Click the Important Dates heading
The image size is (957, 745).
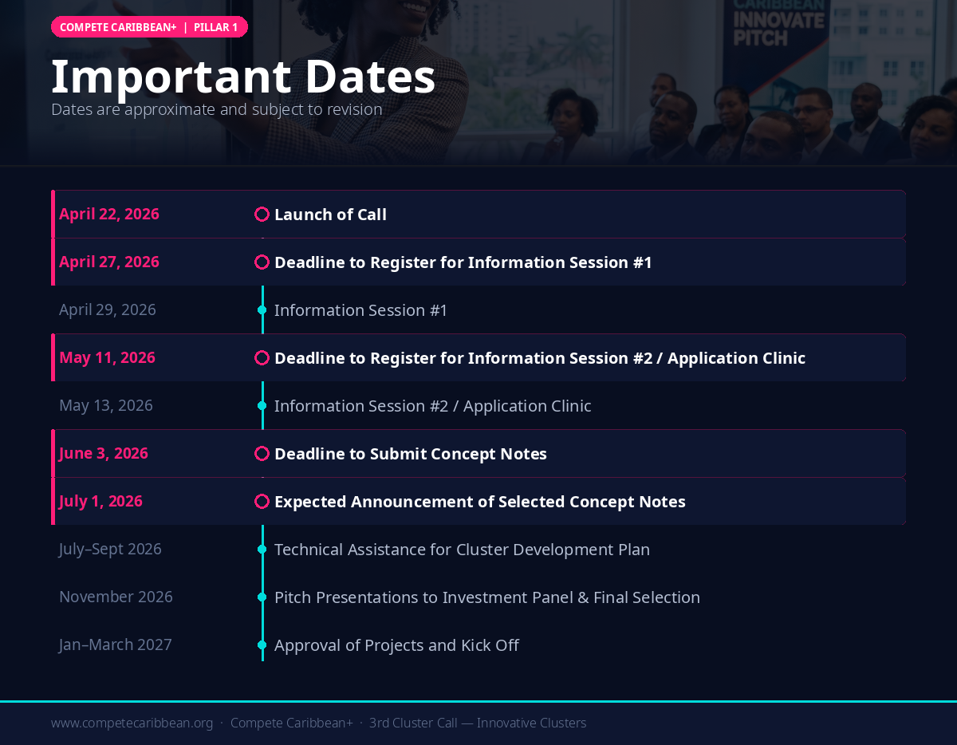coord(243,77)
